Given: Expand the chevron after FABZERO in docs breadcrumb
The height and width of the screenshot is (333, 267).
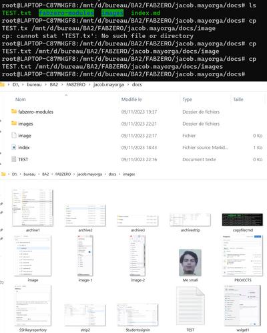Looking at the screenshot, I should [89, 85].
